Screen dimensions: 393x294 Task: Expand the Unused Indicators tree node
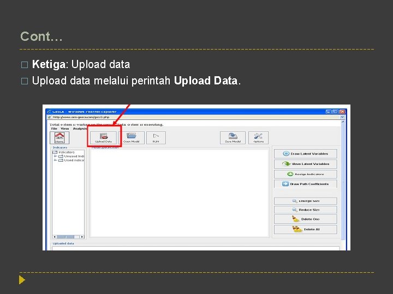(x=55, y=156)
